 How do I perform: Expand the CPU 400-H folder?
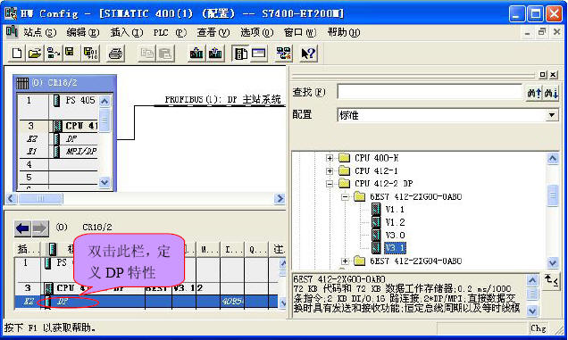click(330, 158)
